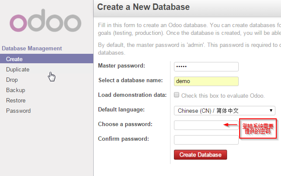Select Create in Database Management

pyautogui.click(x=47, y=59)
